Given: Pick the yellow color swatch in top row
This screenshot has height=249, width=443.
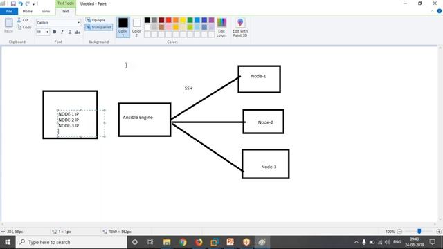Looking at the screenshot, I should [x=183, y=20].
